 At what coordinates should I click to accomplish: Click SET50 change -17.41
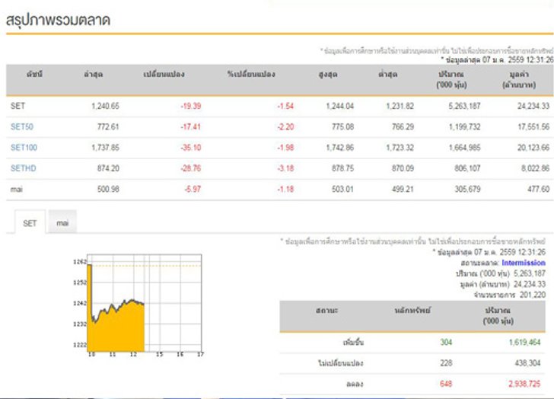click(x=191, y=126)
